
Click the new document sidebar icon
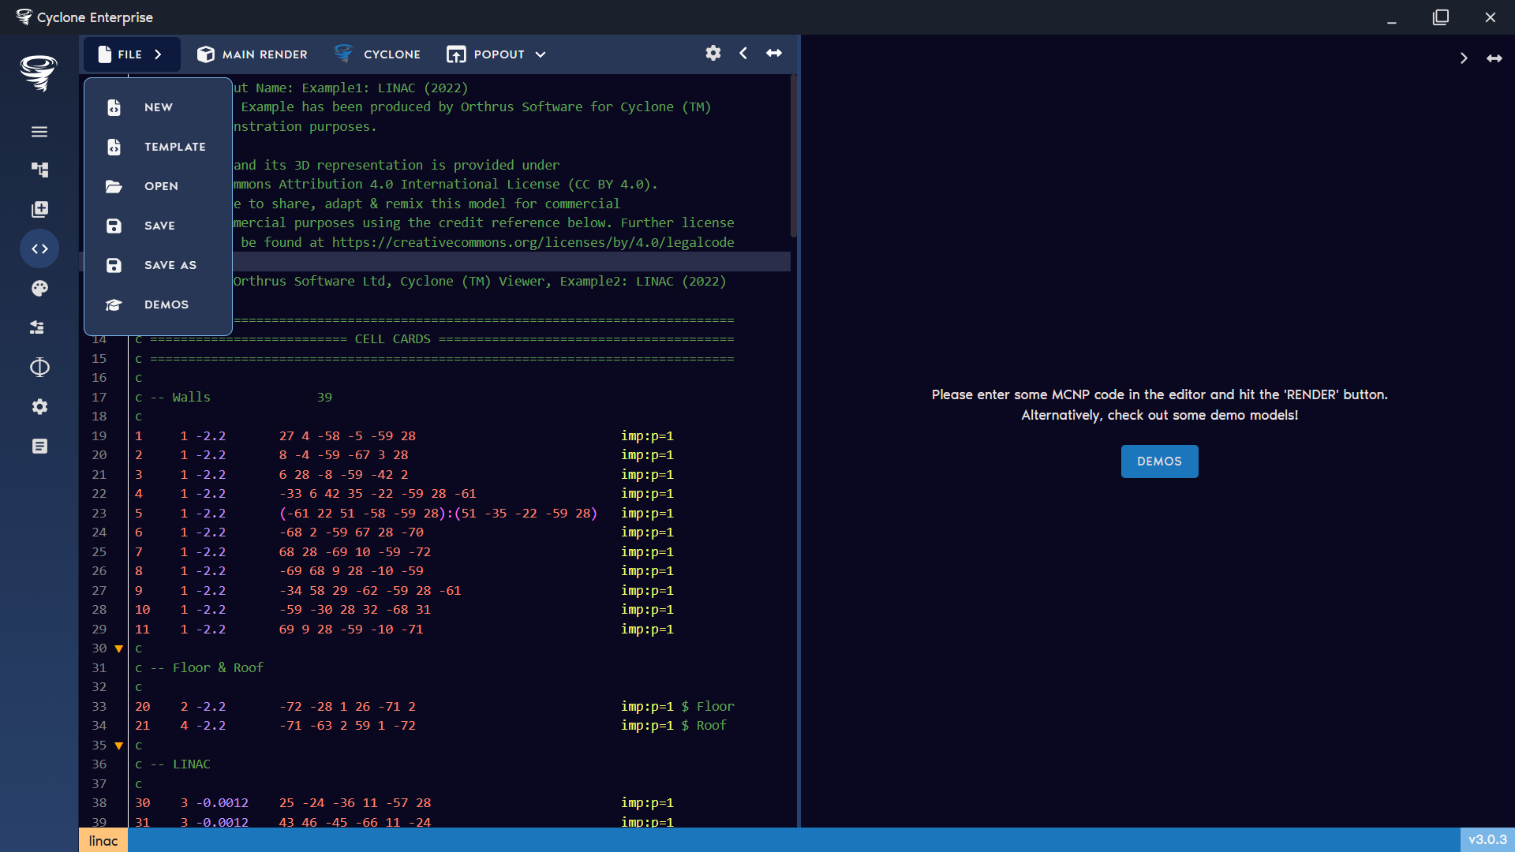click(39, 209)
